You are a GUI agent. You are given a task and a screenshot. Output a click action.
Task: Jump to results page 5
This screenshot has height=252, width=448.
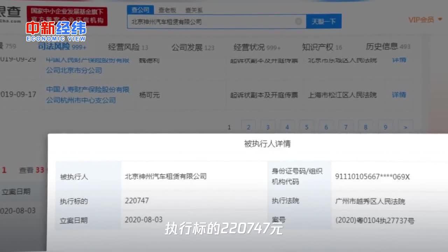pyautogui.click(x=307, y=127)
